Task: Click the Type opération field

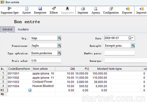Action: pyautogui.click(x=44, y=53)
